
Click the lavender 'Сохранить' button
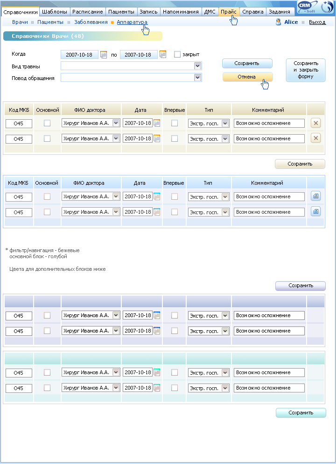pyautogui.click(x=301, y=286)
